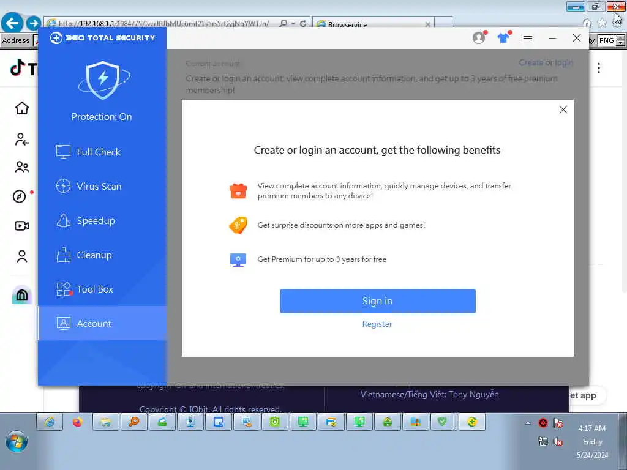Click the orange magnifier taskbar icon
Screen dimensions: 627x470
coord(134,422)
